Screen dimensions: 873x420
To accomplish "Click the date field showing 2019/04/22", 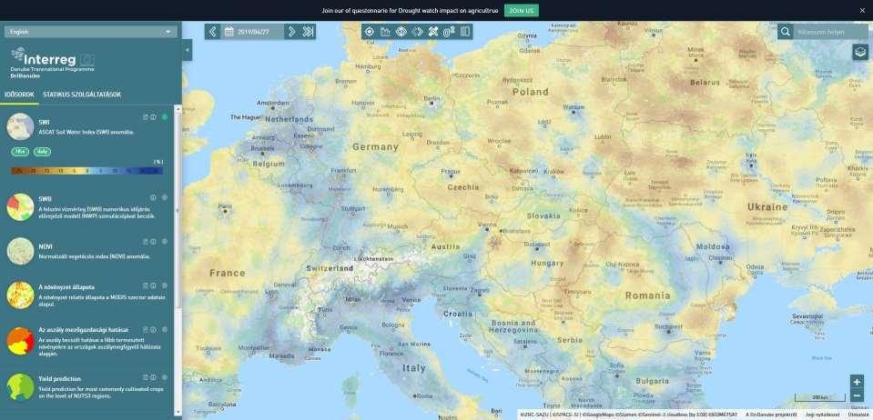I will point(253,32).
